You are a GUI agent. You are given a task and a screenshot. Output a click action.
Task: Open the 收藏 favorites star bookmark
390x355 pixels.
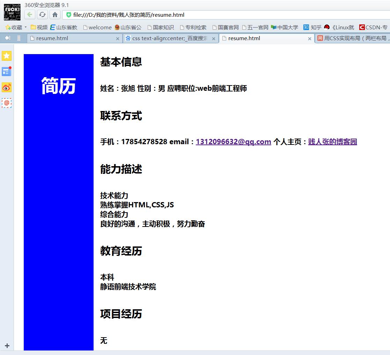14,27
